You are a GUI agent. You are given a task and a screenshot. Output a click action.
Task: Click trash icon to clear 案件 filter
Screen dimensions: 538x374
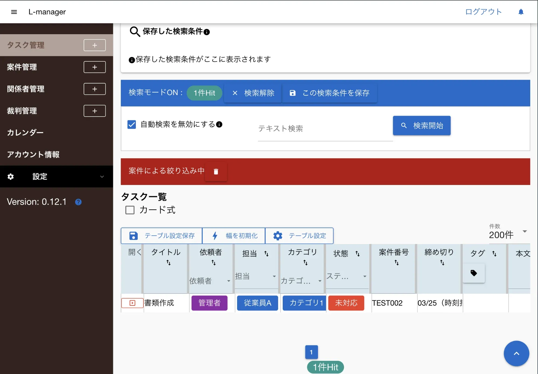coord(216,172)
